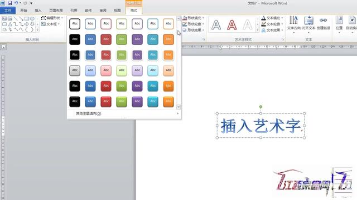This screenshot has height=200, width=357.
Task: Switch to the 视图 (View) tab
Action: [117, 11]
